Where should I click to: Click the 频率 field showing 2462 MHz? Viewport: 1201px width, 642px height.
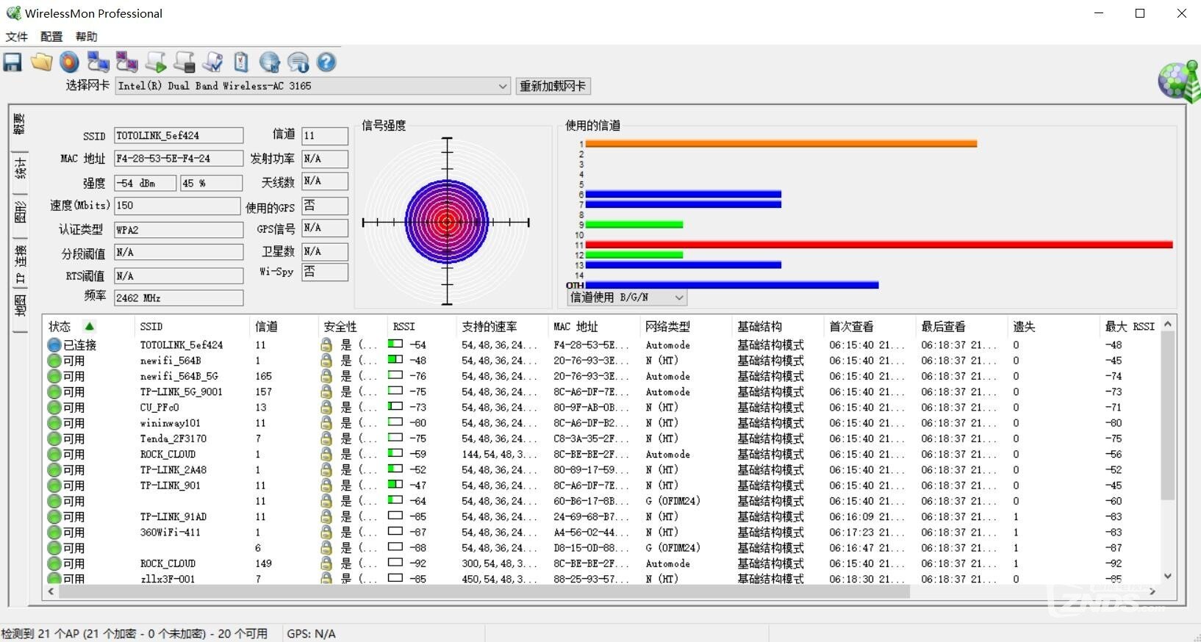(x=179, y=297)
